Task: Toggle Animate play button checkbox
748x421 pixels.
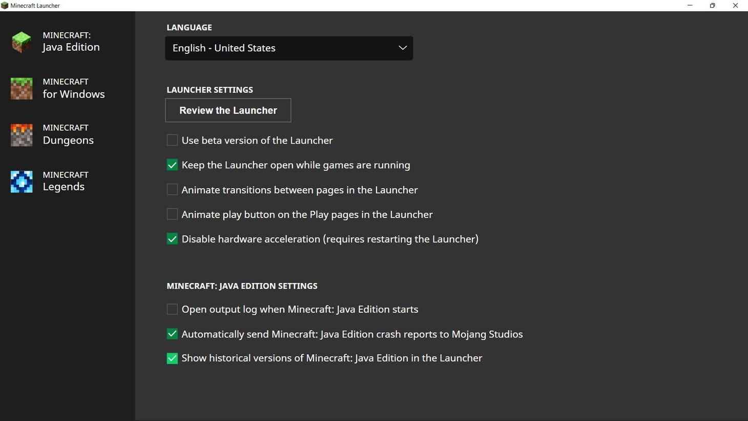Action: (x=172, y=214)
